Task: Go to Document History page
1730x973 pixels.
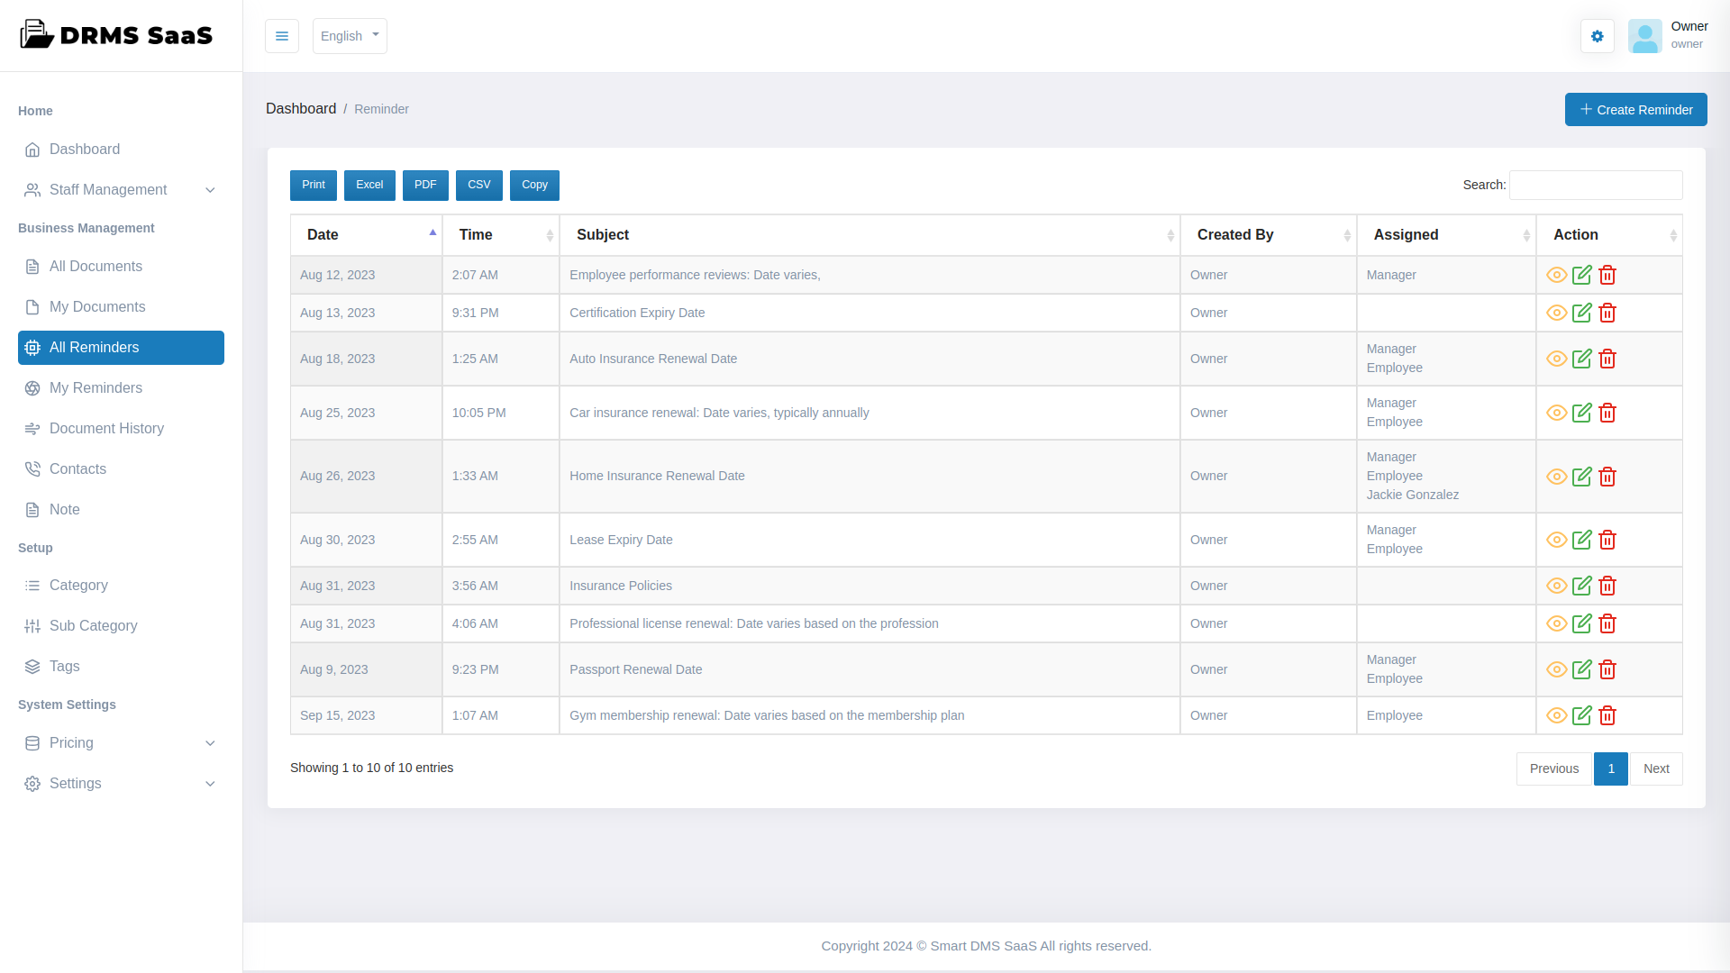Action: (106, 429)
